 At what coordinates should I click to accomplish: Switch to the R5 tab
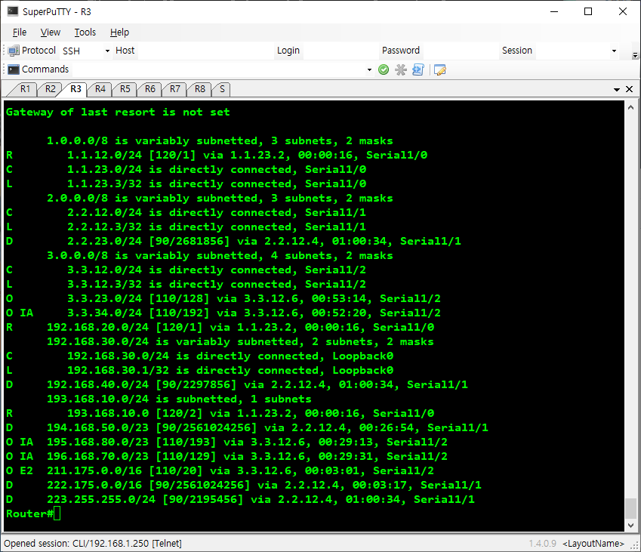coord(125,89)
